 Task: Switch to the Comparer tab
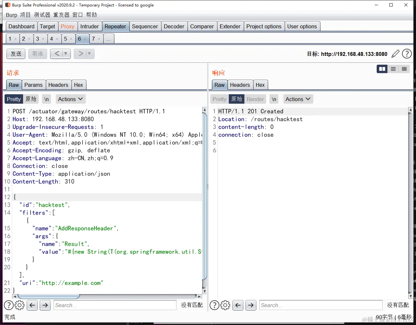(202, 26)
